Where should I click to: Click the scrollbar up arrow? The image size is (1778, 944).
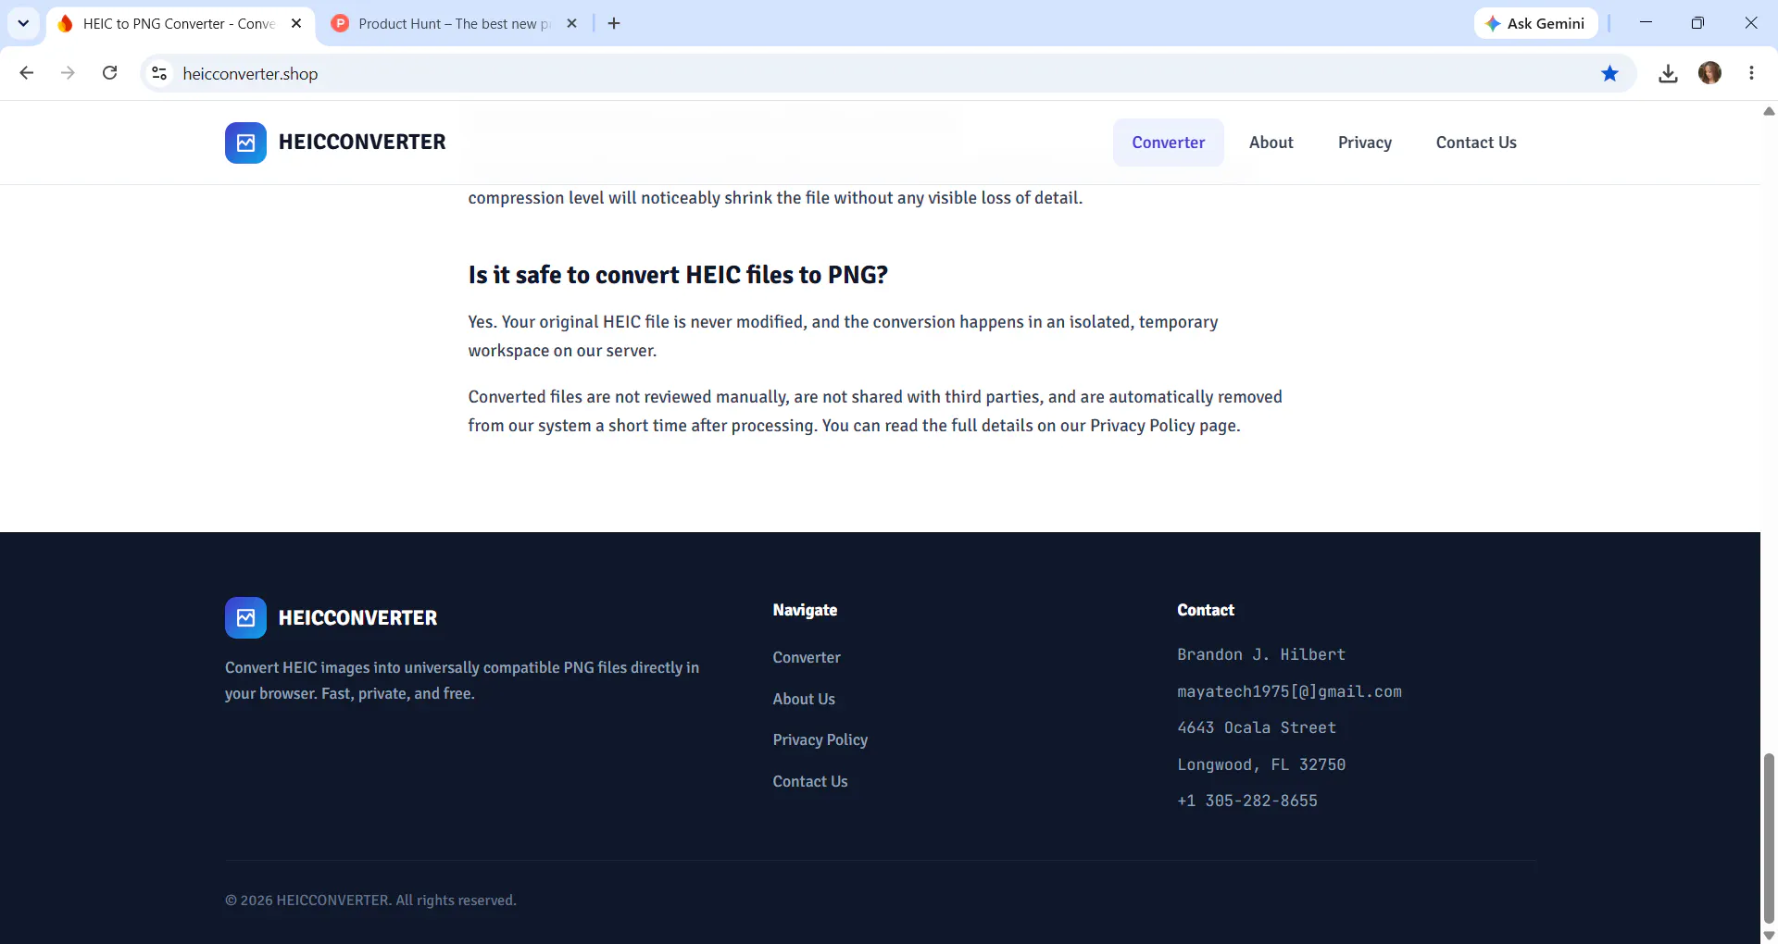1769,111
